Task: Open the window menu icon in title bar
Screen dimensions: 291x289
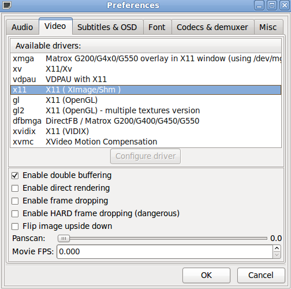Action: click(x=7, y=5)
